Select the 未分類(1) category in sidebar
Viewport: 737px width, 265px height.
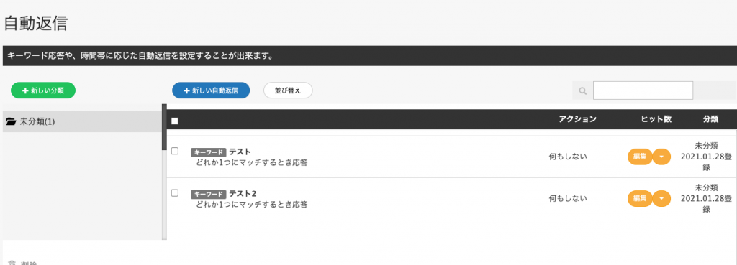pos(82,121)
